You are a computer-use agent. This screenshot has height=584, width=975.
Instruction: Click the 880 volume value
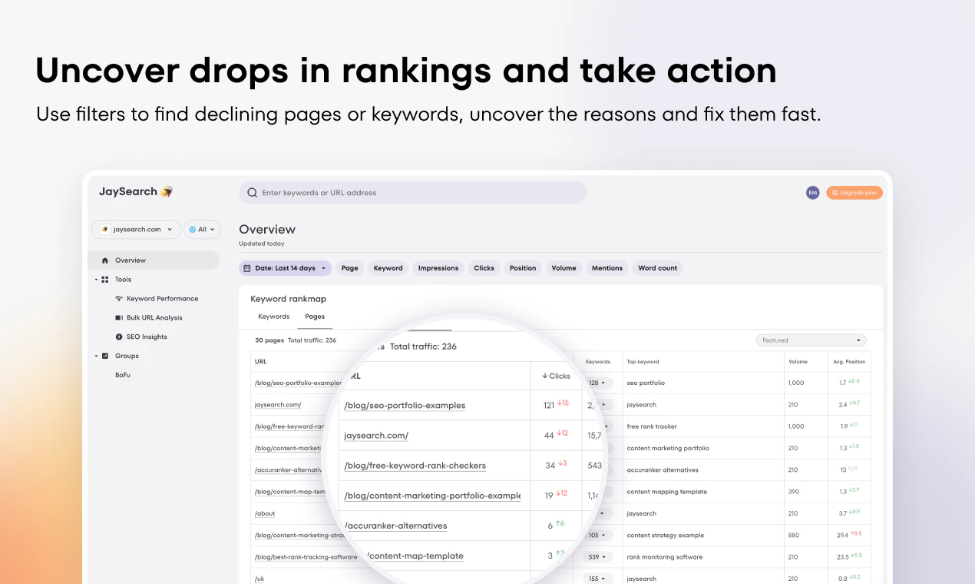(794, 536)
